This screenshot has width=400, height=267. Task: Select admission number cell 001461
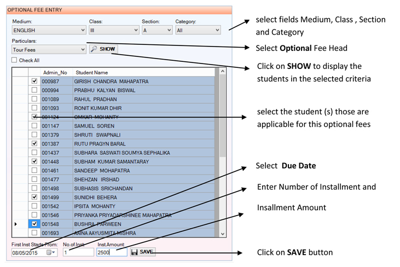[56, 171]
